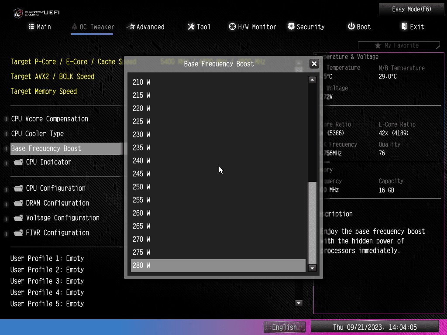
Task: Close the Base Frequency Boost dialog
Action: (314, 64)
